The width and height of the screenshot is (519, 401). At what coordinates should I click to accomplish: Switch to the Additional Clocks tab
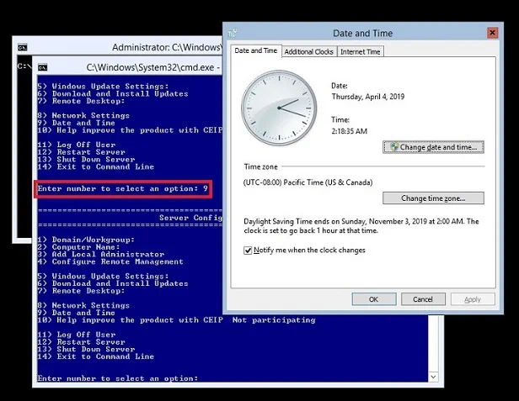click(x=309, y=51)
